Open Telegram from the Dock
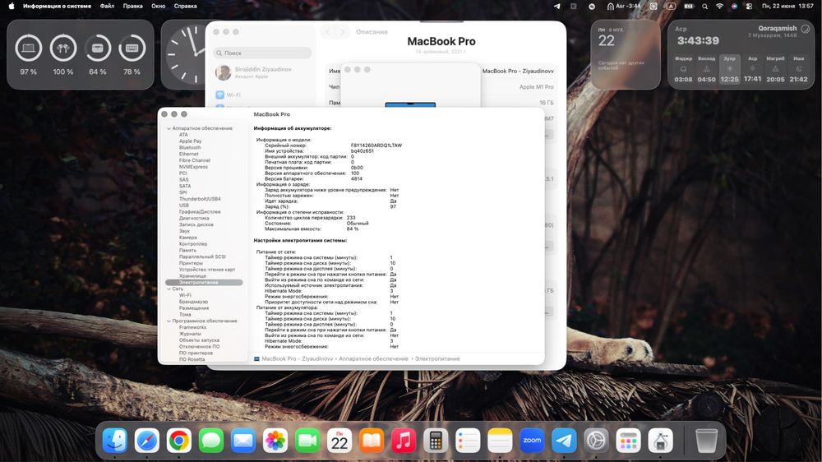822x462 pixels. pyautogui.click(x=564, y=441)
